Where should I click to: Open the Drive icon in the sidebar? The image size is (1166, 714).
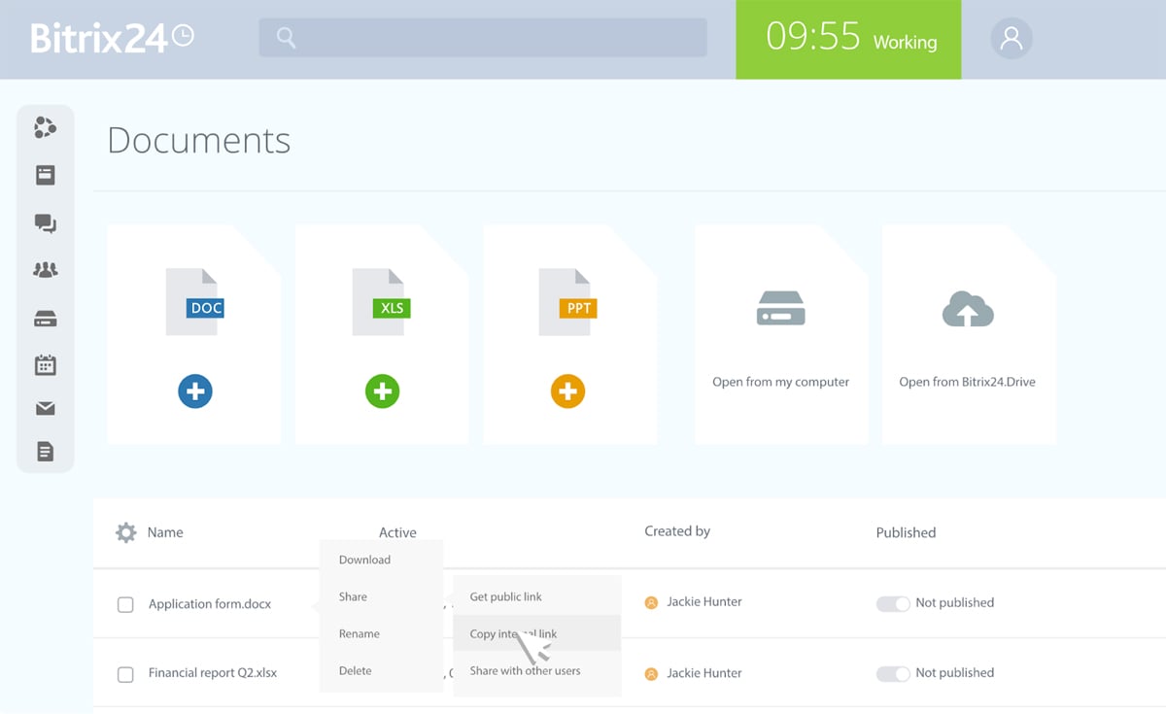pos(46,318)
